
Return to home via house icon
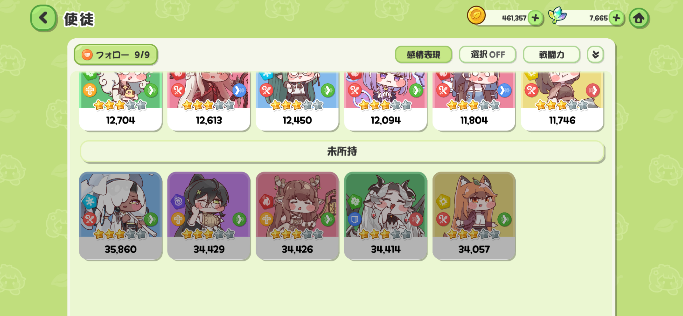point(638,18)
